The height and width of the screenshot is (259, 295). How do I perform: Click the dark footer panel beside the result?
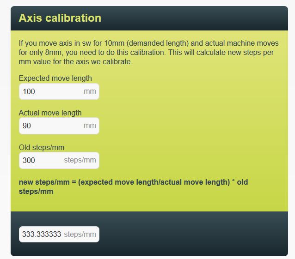(194, 234)
